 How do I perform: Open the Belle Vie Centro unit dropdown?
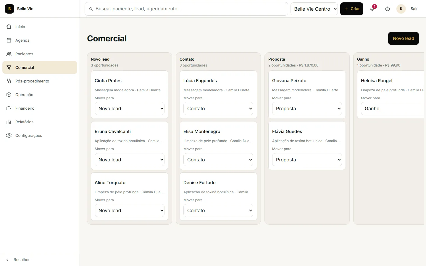click(x=314, y=9)
